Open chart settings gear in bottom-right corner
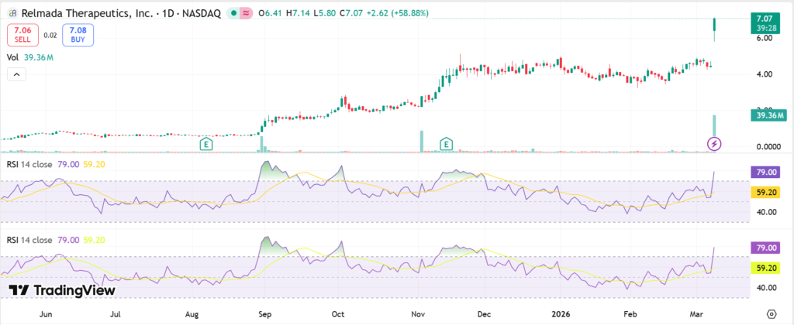This screenshot has width=794, height=325. point(771,314)
